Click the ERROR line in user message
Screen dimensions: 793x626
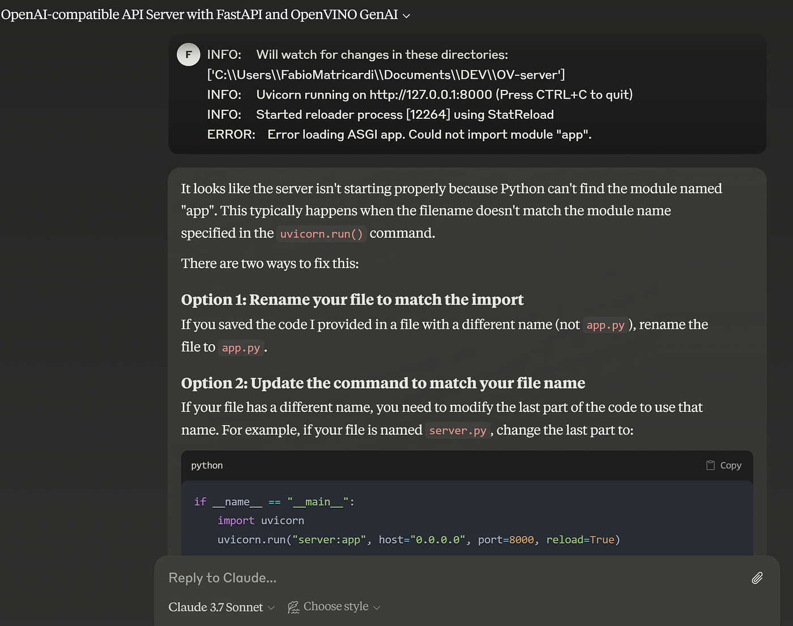(x=399, y=135)
